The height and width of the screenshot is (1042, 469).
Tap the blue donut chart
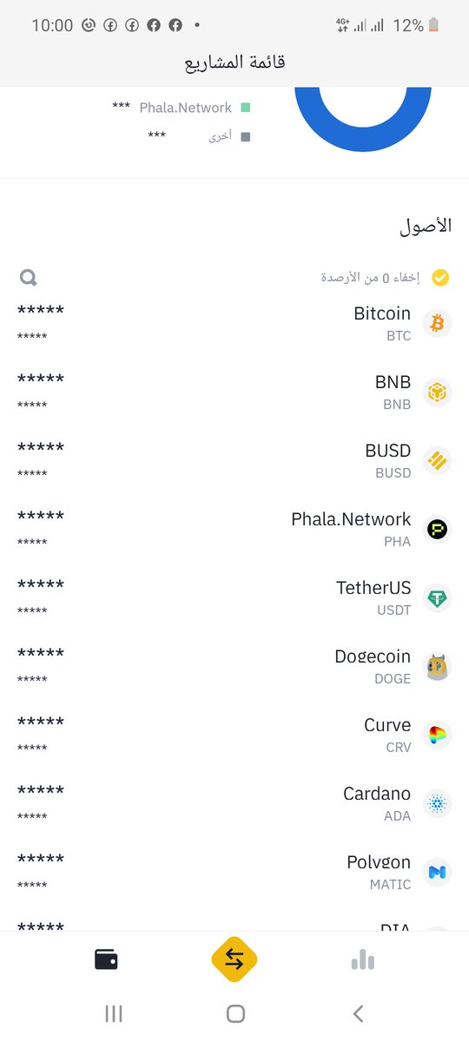pyautogui.click(x=363, y=120)
